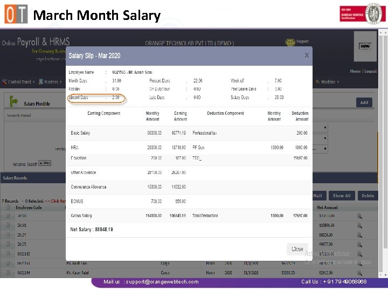
Task: Open the Masters menu
Action: pos(51,82)
